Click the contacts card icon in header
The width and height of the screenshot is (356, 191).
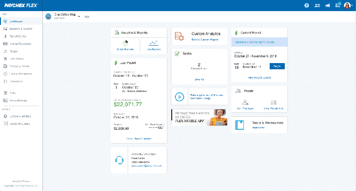(317, 6)
